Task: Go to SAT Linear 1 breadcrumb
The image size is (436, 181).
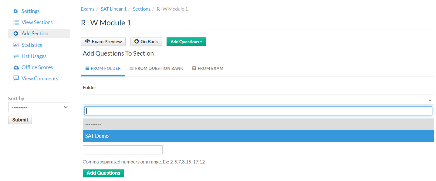Action: 113,9
